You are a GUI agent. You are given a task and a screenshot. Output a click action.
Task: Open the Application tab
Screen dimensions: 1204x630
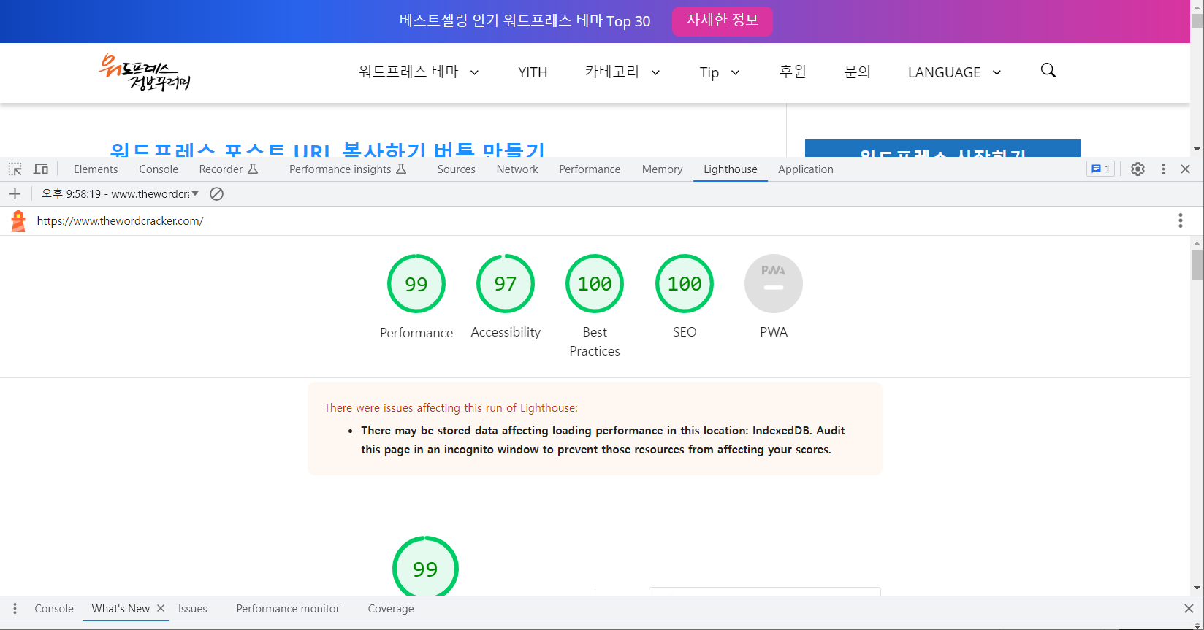(x=806, y=169)
